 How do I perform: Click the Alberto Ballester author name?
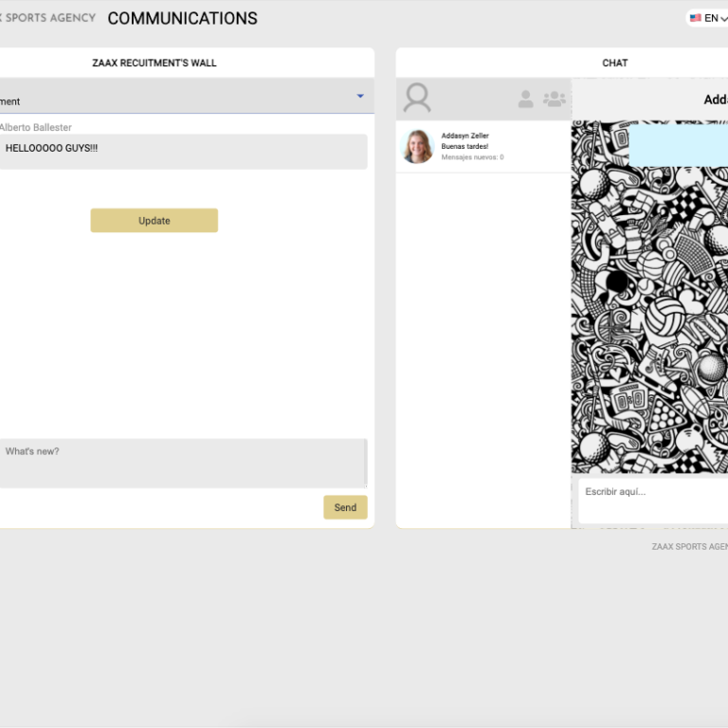(x=35, y=127)
